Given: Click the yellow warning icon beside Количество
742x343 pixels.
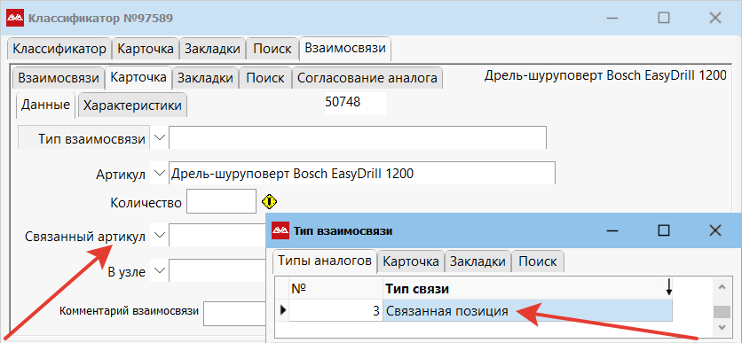Looking at the screenshot, I should coord(269,202).
